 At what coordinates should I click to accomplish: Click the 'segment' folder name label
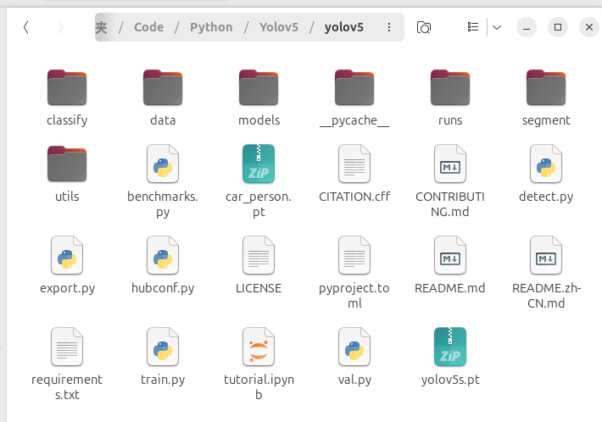(546, 120)
